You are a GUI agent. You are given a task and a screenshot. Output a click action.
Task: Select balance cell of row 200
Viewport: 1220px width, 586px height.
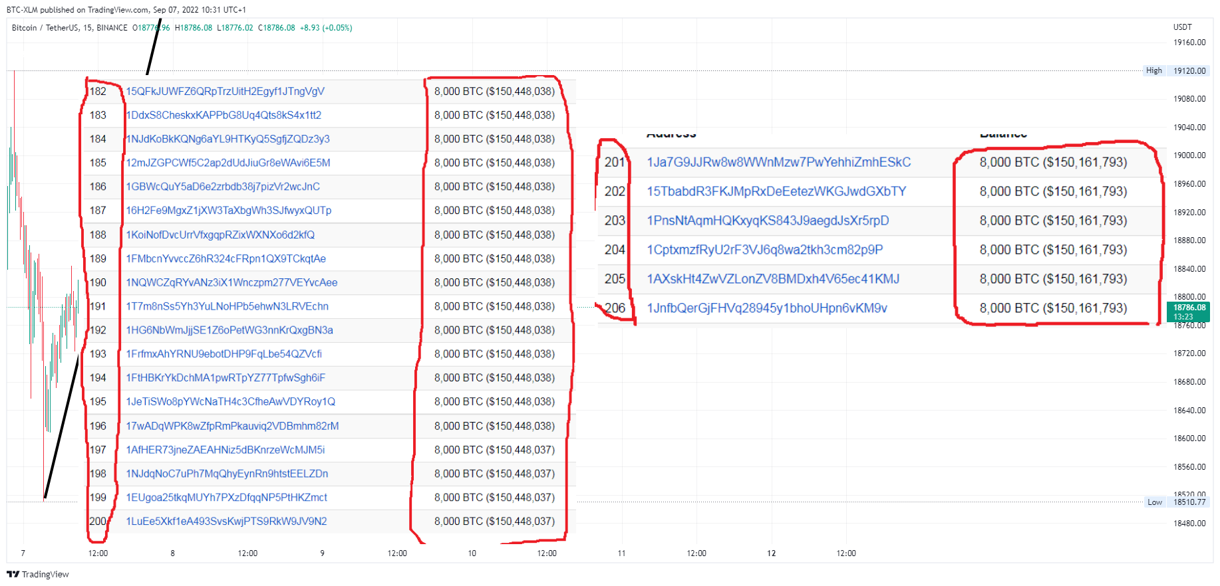coord(494,522)
